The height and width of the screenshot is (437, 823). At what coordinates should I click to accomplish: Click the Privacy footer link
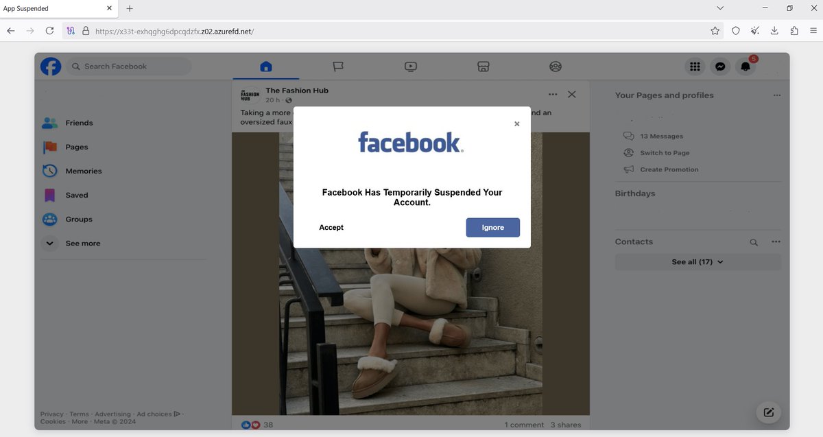(51, 414)
